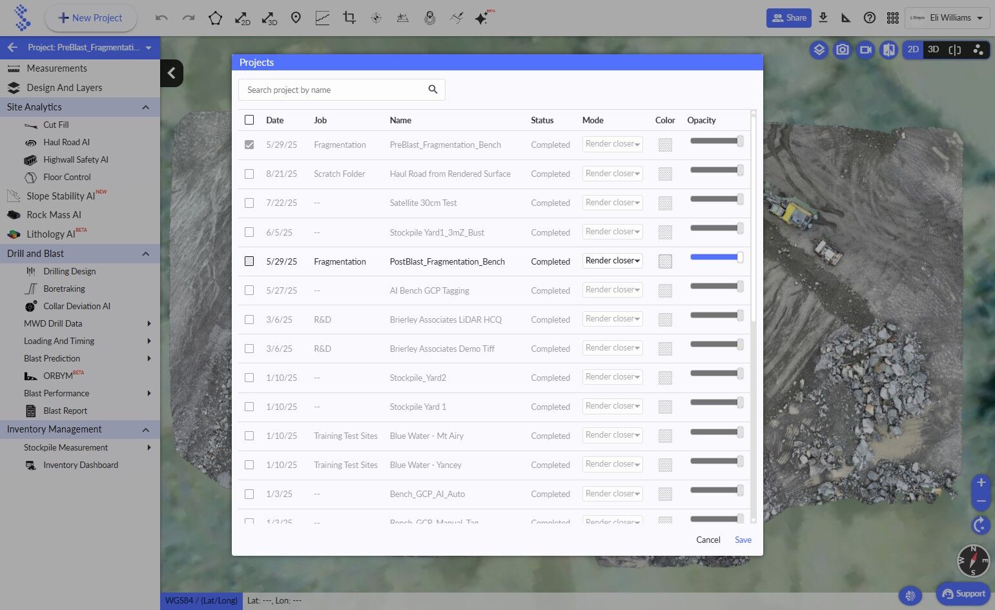
Task: Select Measurements in left panel
Action: [57, 68]
